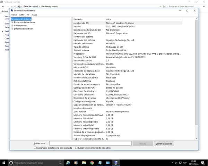Click the greyed 'Buscar' button

pos(142,144)
